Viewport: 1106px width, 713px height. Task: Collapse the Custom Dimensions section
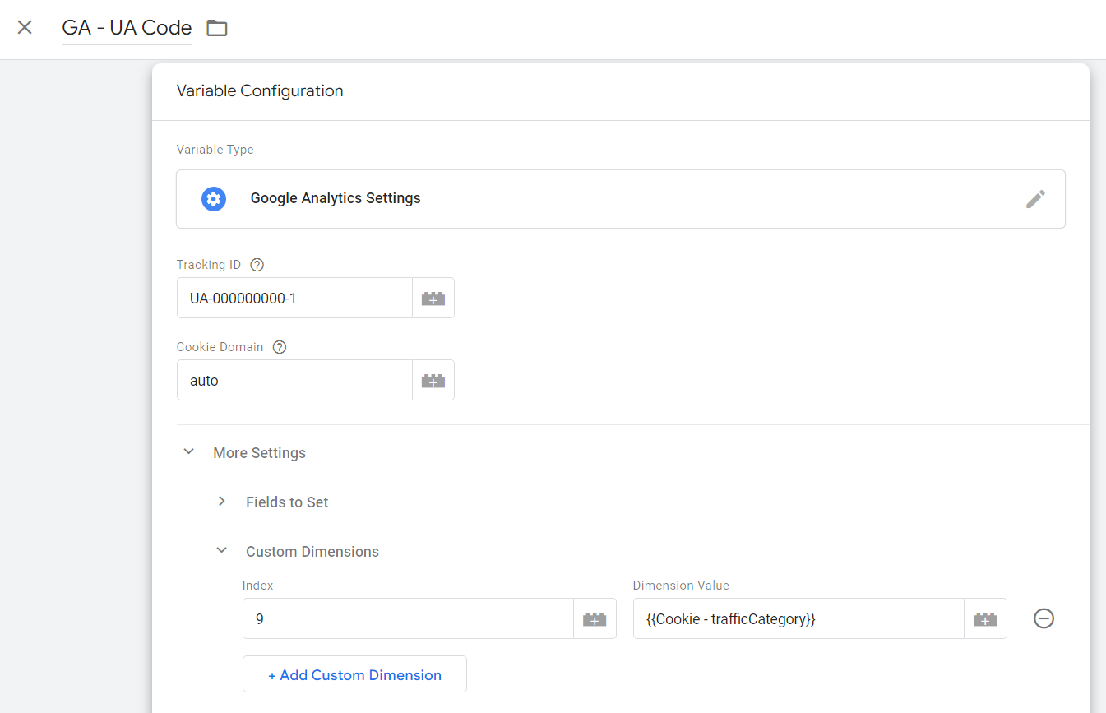pos(221,551)
